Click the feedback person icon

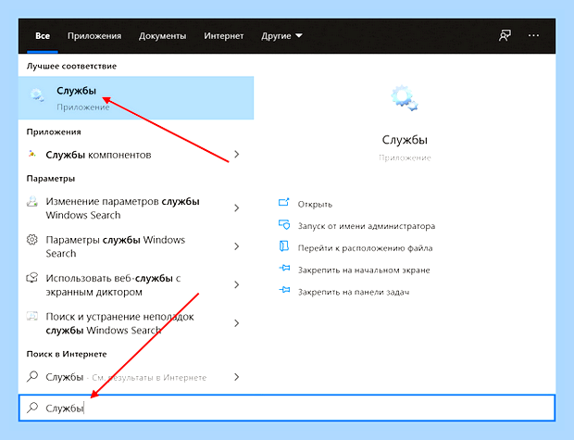click(x=505, y=35)
